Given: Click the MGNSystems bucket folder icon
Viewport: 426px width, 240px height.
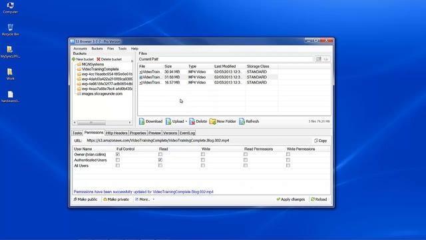Looking at the screenshot, I should click(x=79, y=64).
